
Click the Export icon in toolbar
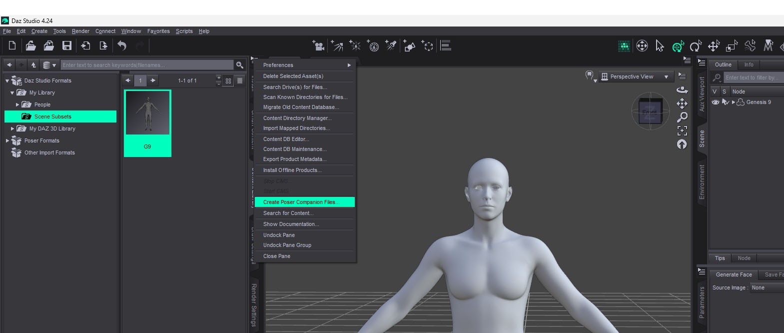click(103, 46)
